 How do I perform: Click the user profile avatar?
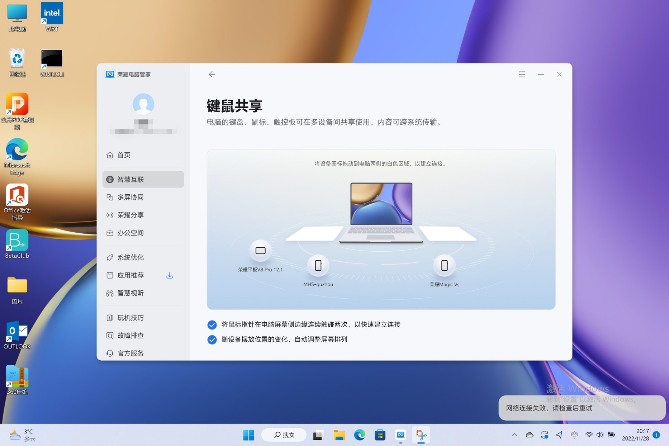tap(143, 104)
